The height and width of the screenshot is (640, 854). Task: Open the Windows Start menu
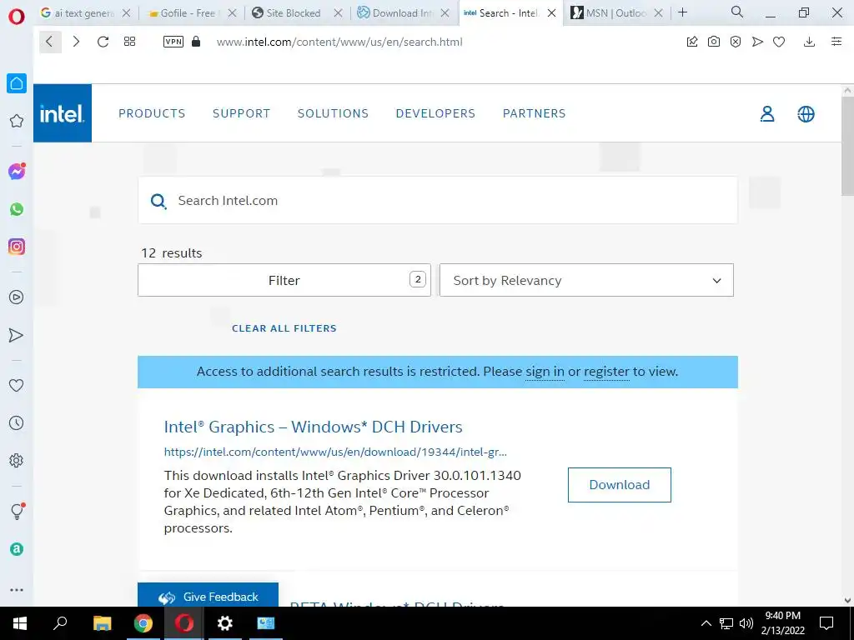(x=20, y=623)
